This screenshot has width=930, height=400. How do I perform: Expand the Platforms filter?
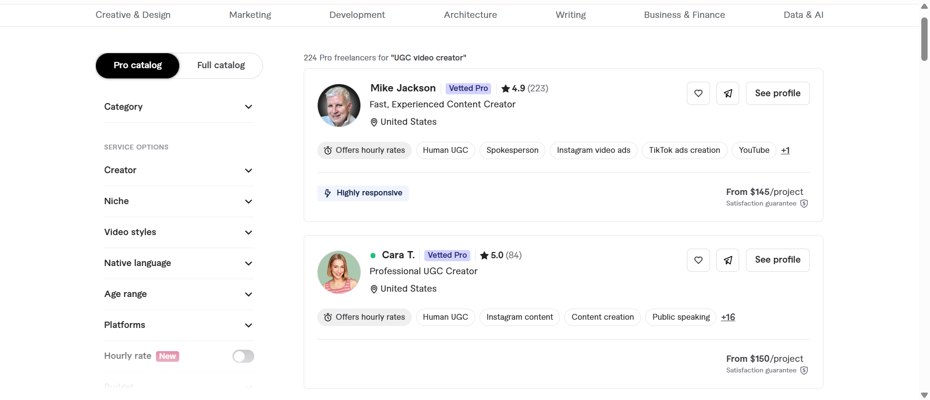click(x=179, y=325)
